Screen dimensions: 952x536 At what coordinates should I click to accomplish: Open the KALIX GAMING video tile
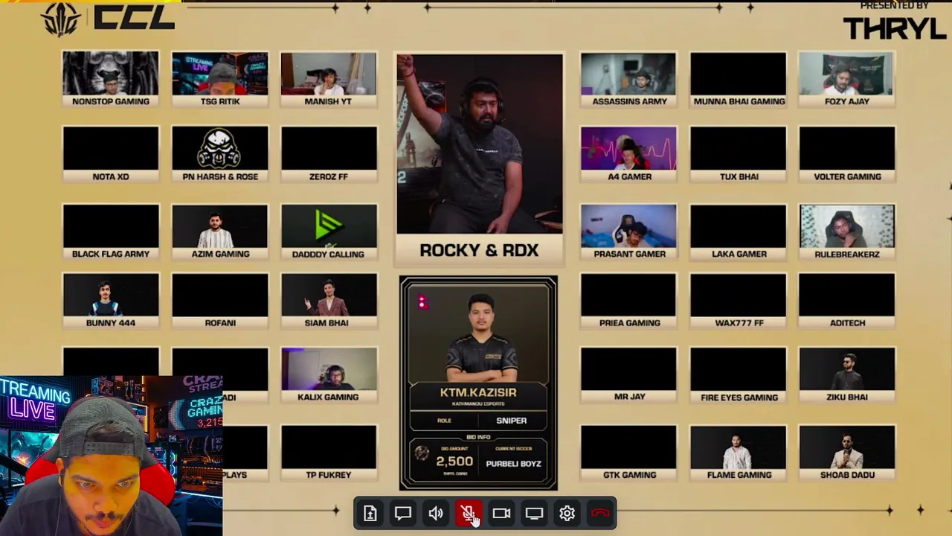(329, 375)
